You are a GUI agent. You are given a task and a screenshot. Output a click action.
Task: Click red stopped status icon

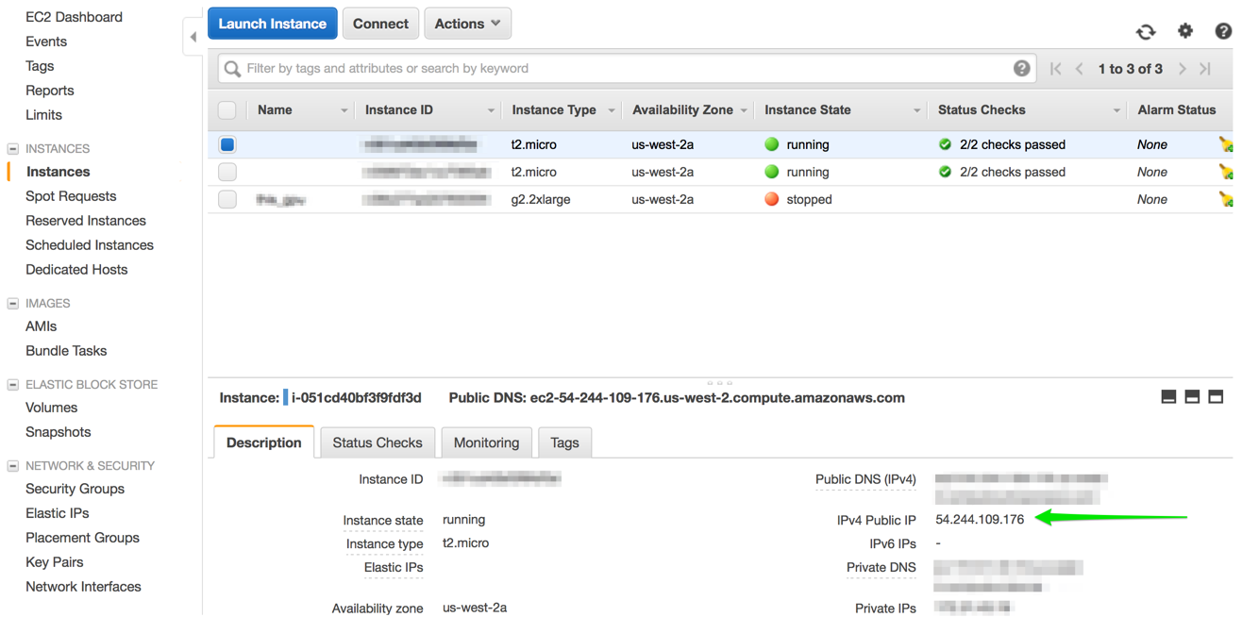tap(771, 199)
